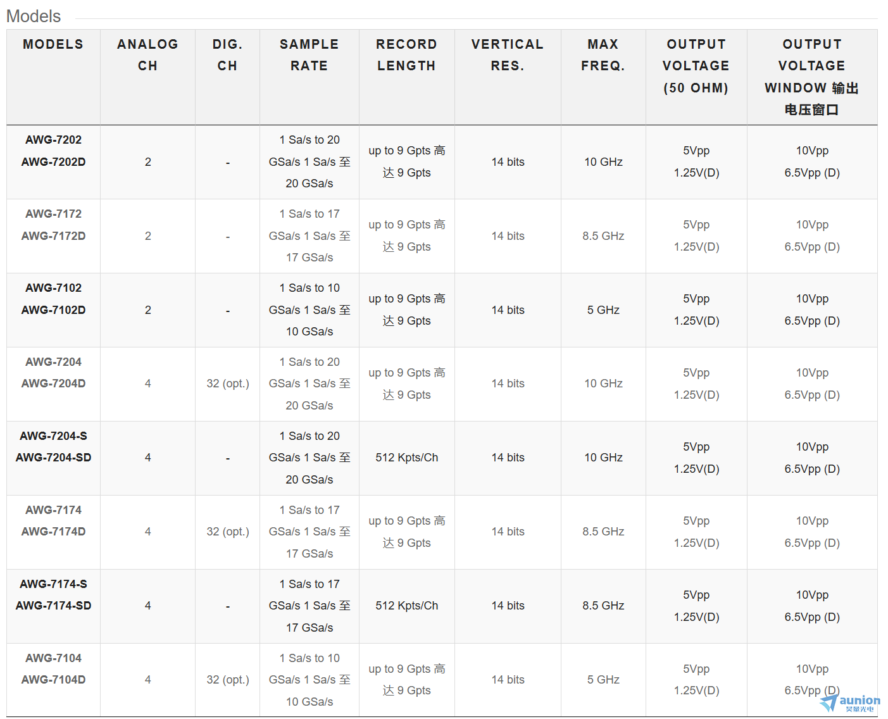Click the AWG-7104D model name
Image resolution: width=888 pixels, height=719 pixels.
click(53, 680)
